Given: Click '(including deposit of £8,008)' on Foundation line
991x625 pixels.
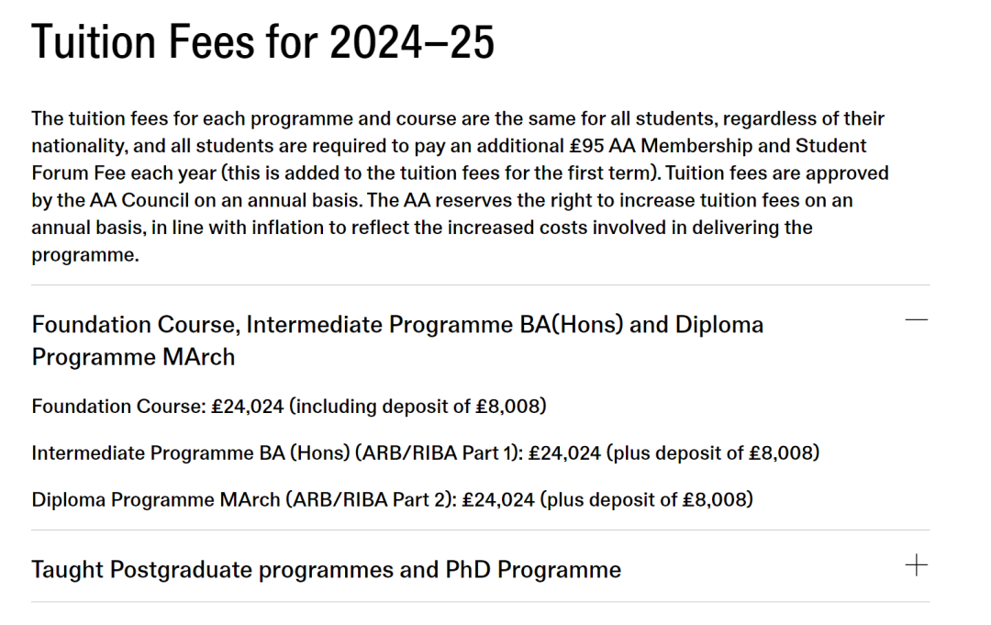Looking at the screenshot, I should (x=418, y=406).
